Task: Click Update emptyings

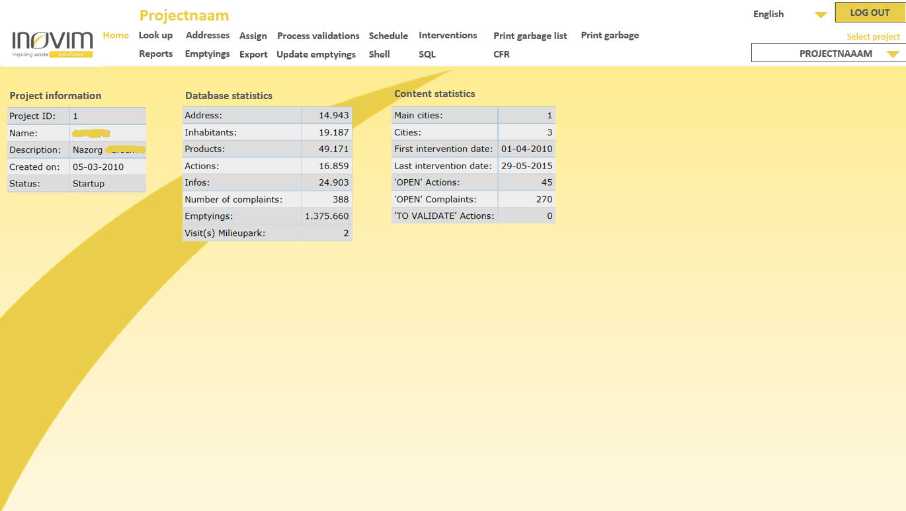Action: (316, 54)
